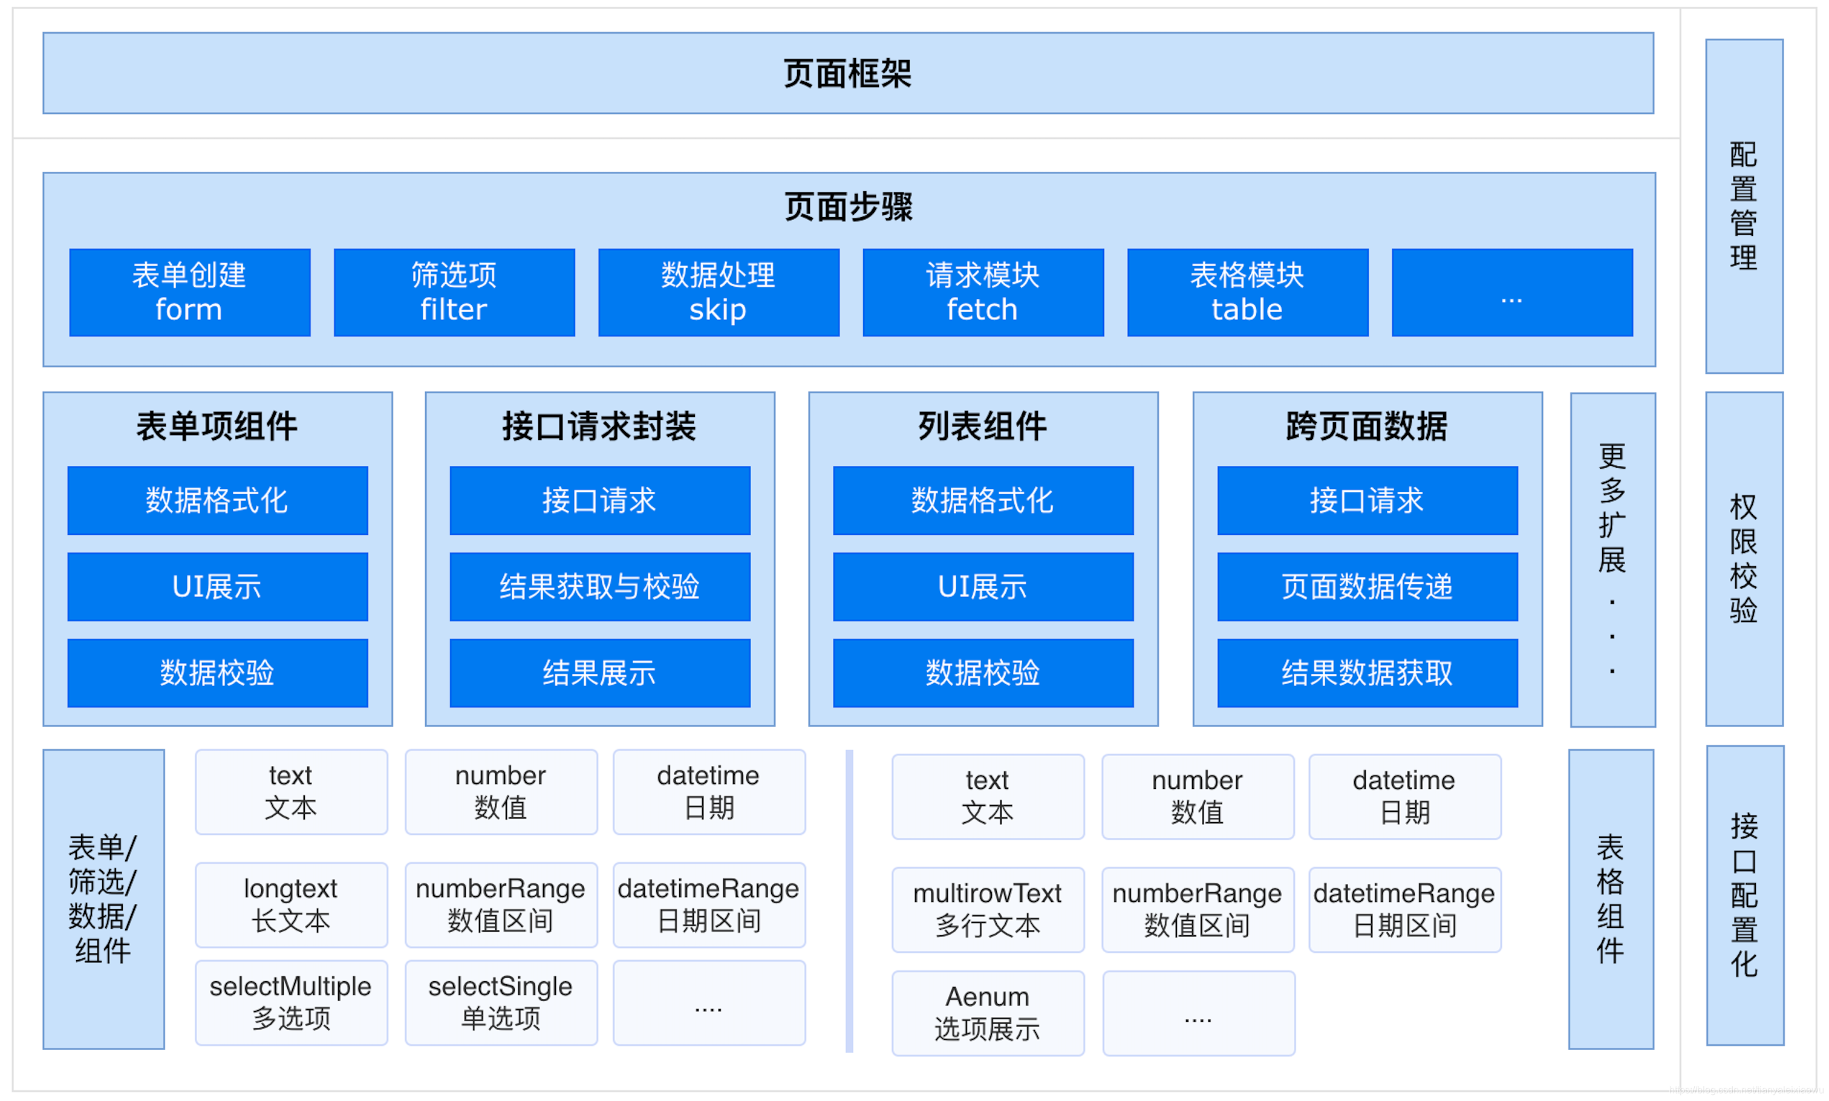Click 结果获取与校验 under 接口请求封装
This screenshot has width=1829, height=1101.
[599, 586]
